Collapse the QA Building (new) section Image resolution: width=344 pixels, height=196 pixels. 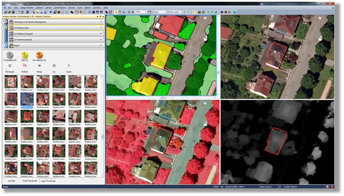coord(101,28)
